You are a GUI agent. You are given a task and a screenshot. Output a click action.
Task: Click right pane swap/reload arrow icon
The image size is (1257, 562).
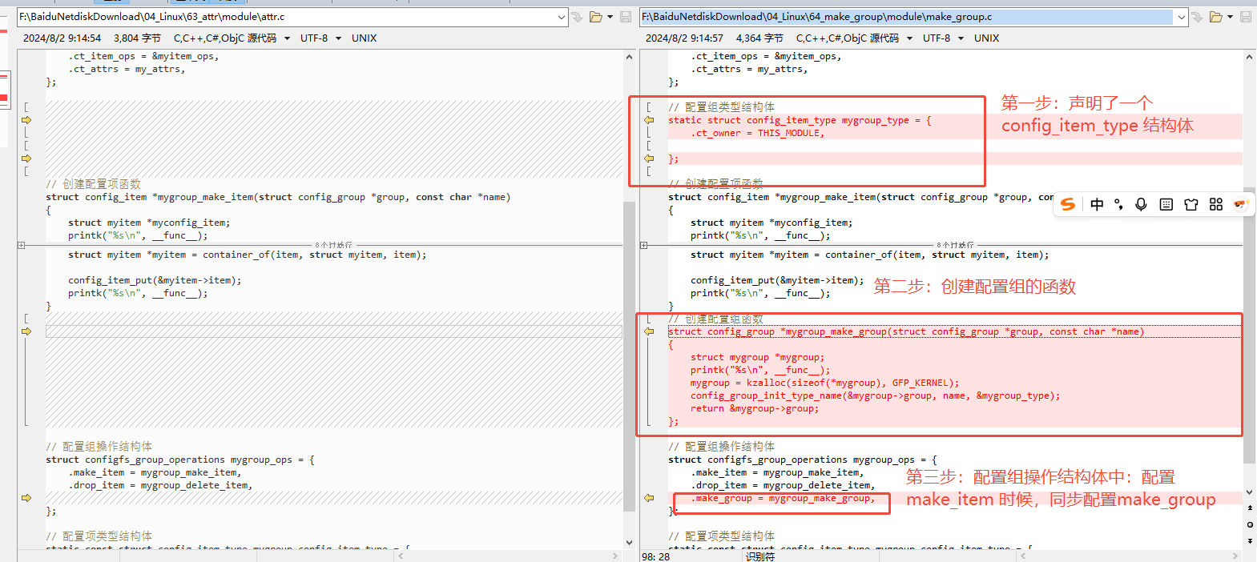click(x=1198, y=17)
